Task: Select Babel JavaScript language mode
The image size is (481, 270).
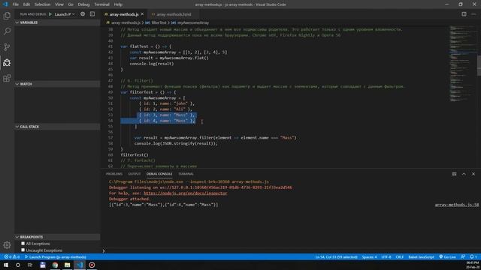Action: 421,256
